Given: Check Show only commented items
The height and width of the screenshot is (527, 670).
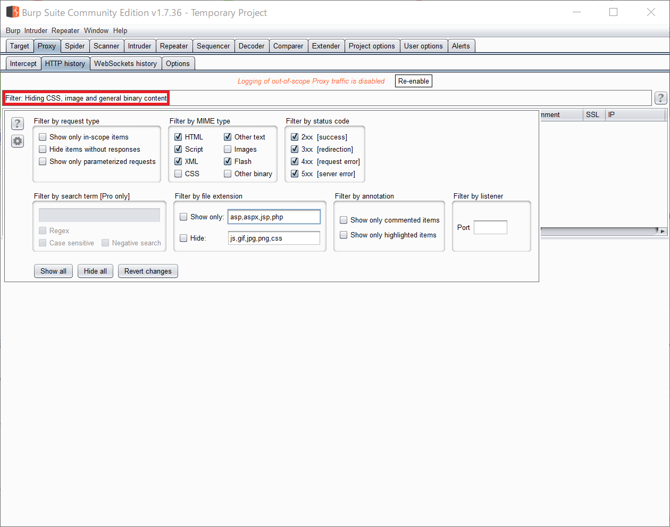Looking at the screenshot, I should tap(344, 220).
